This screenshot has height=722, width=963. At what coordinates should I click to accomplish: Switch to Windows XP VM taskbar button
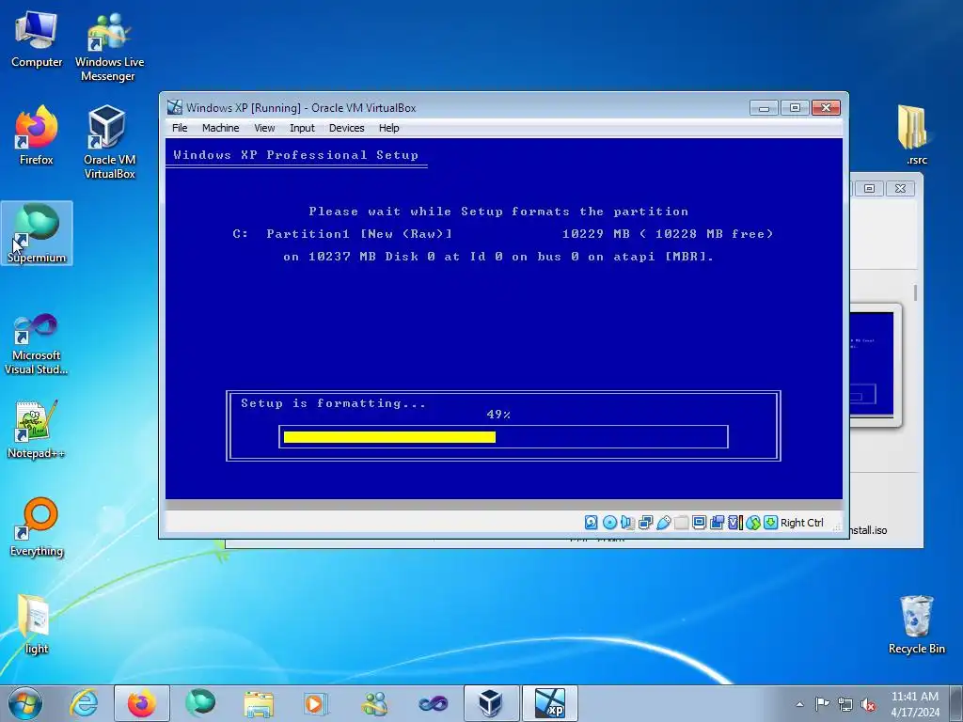549,703
